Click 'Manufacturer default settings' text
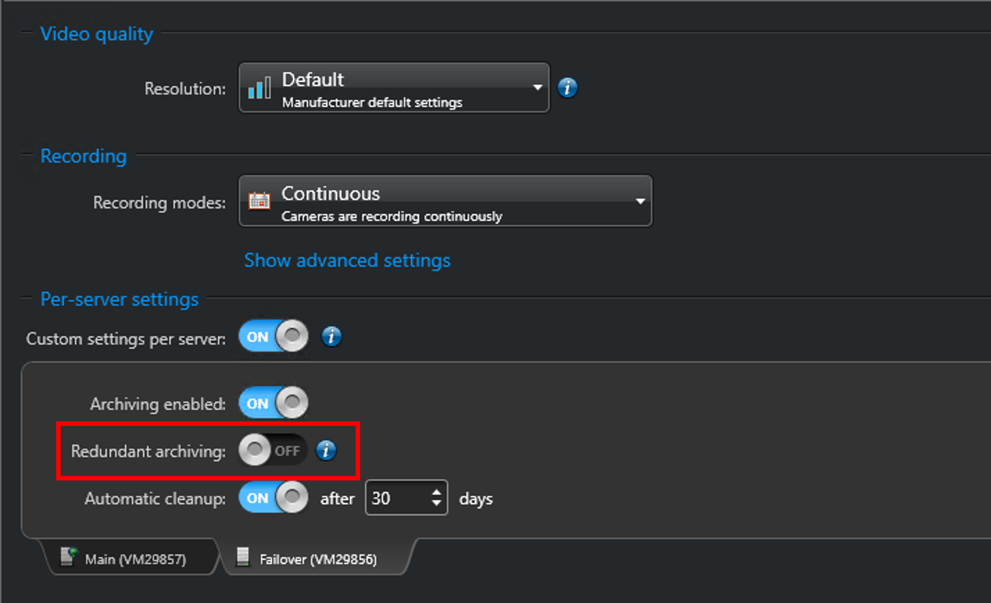This screenshot has height=603, width=991. point(372,103)
